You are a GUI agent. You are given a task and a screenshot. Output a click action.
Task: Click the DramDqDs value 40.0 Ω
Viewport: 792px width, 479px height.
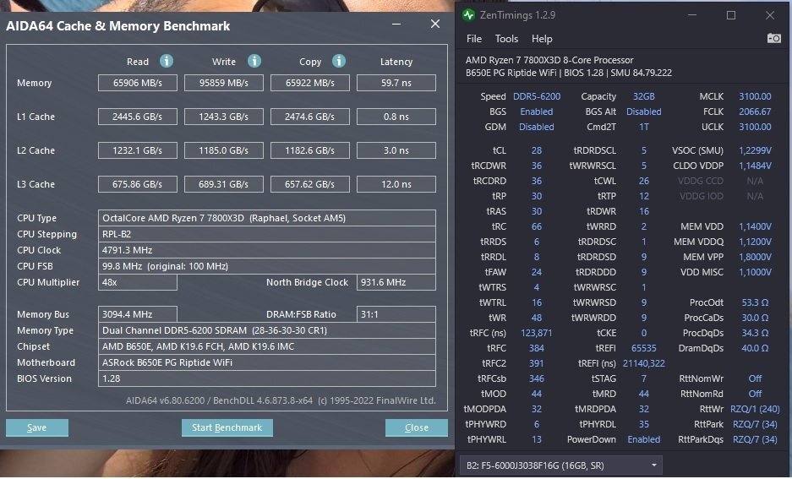(x=755, y=348)
